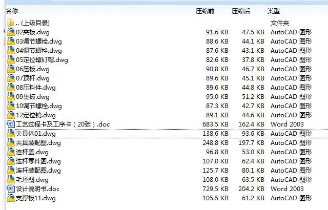
Task: Sort by the 类型 column header
Action: click(x=274, y=11)
